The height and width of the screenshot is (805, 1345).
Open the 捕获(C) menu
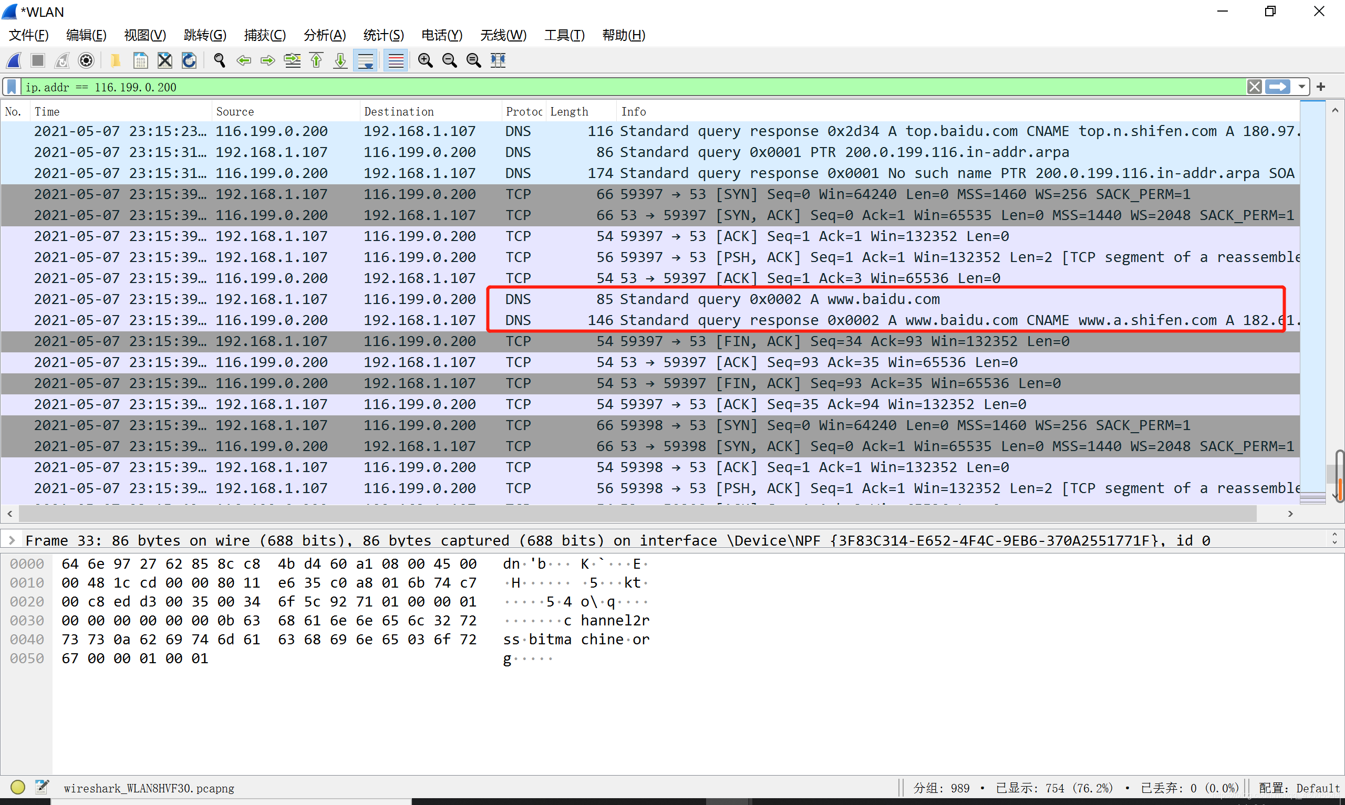tap(265, 35)
